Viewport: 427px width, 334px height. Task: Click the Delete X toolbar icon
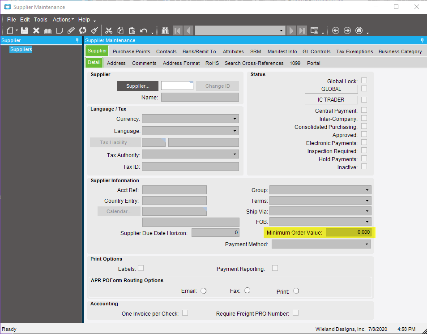[x=36, y=30]
